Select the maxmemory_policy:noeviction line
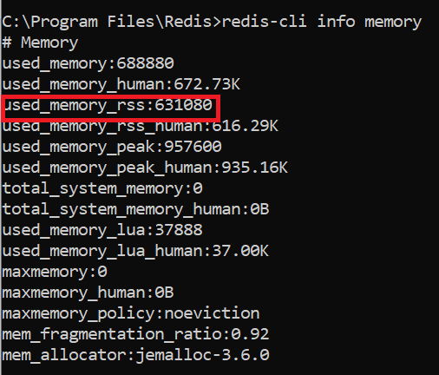Viewport: 439px width, 375px height. pyautogui.click(x=131, y=313)
